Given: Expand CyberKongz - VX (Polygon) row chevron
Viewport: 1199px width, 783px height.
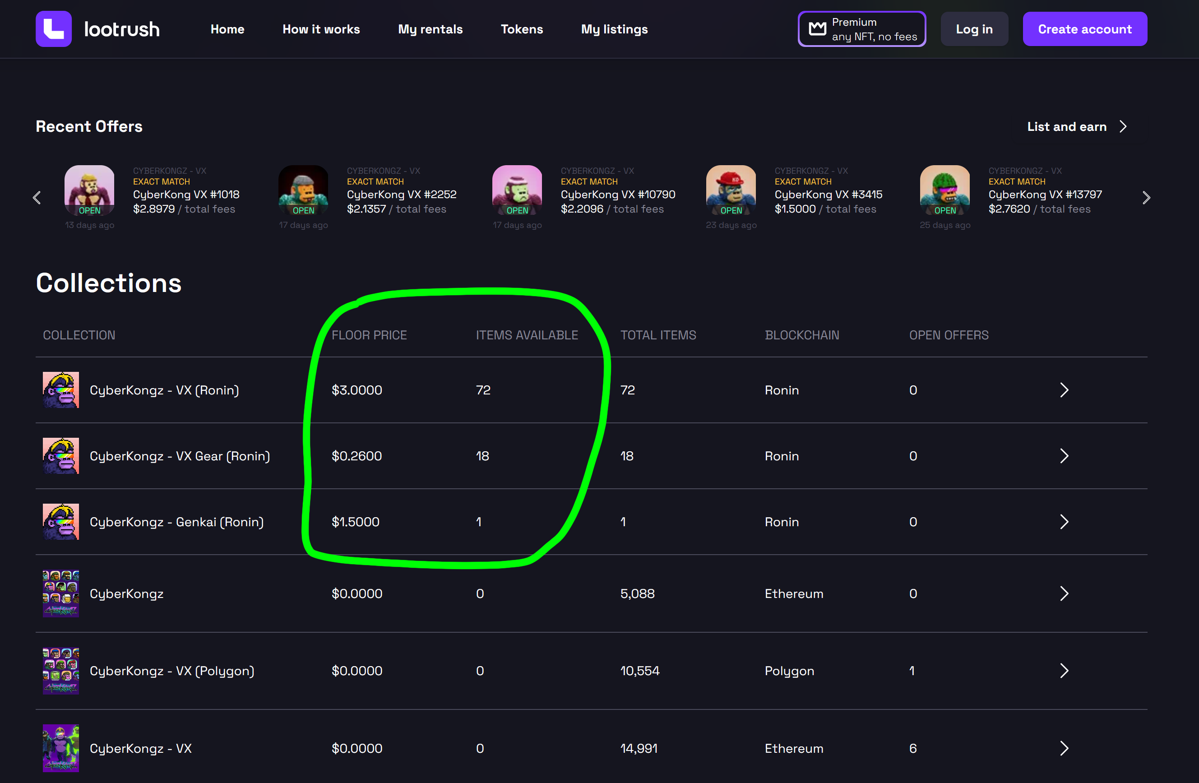Looking at the screenshot, I should pos(1064,671).
